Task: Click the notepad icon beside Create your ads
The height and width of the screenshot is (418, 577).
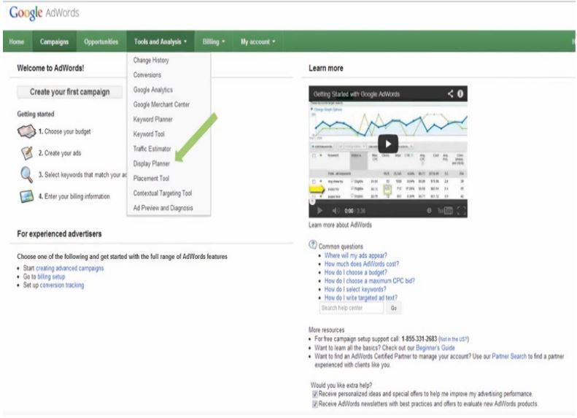Action: (26, 153)
